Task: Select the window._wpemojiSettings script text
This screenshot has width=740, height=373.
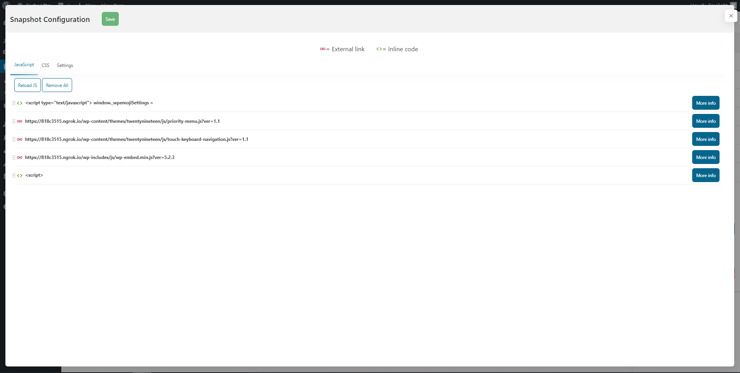Action: coord(89,103)
